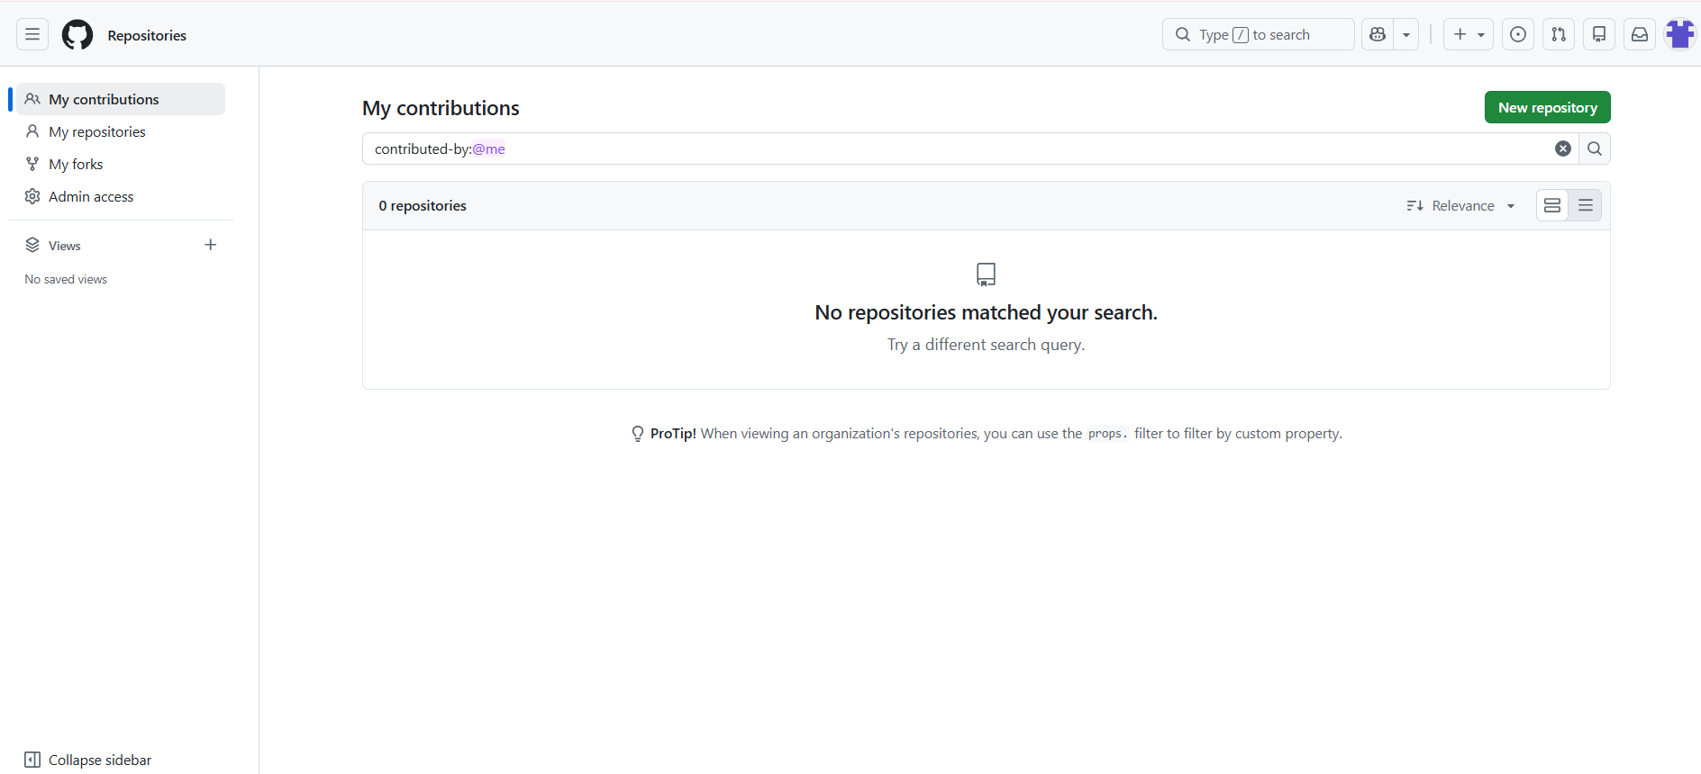Open the Repositories header icon
Viewport: 1701px width, 774px height.
1599,34
